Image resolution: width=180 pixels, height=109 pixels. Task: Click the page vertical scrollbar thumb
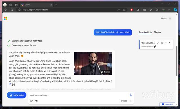[x=177, y=61]
